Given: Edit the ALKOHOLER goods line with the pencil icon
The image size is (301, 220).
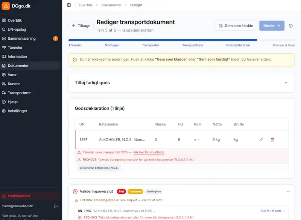Looking at the screenshot, I should point(261,139).
